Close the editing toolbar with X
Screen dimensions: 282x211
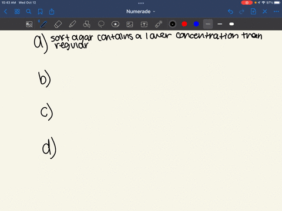click(265, 12)
